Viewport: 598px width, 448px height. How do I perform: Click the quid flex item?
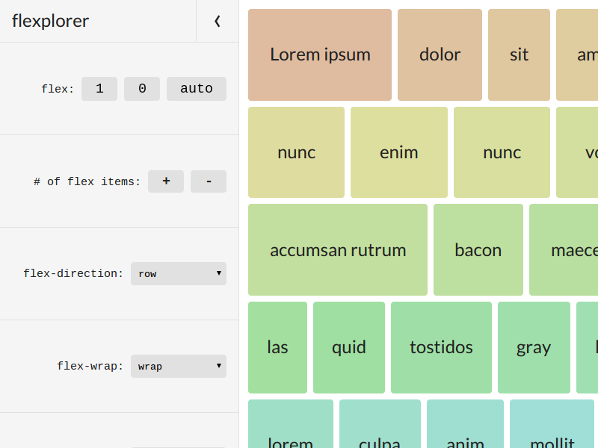(x=348, y=347)
